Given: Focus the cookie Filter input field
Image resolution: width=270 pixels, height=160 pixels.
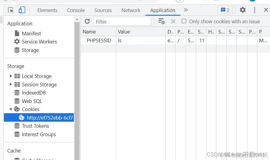Looking at the screenshot, I should (x=122, y=21).
